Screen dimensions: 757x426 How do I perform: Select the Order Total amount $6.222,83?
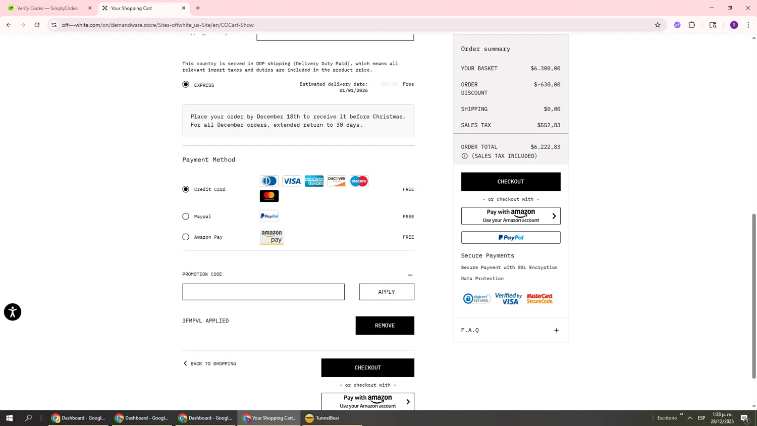coord(545,147)
